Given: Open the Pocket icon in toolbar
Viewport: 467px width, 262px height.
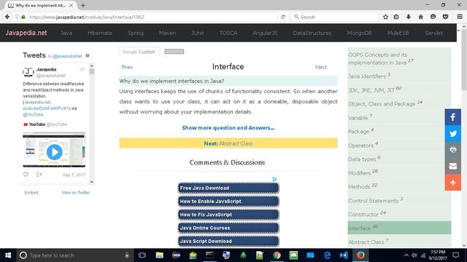Looking at the screenshot, I should click(x=445, y=17).
